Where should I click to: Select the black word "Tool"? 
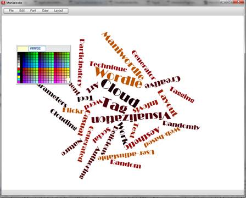(x=86, y=99)
